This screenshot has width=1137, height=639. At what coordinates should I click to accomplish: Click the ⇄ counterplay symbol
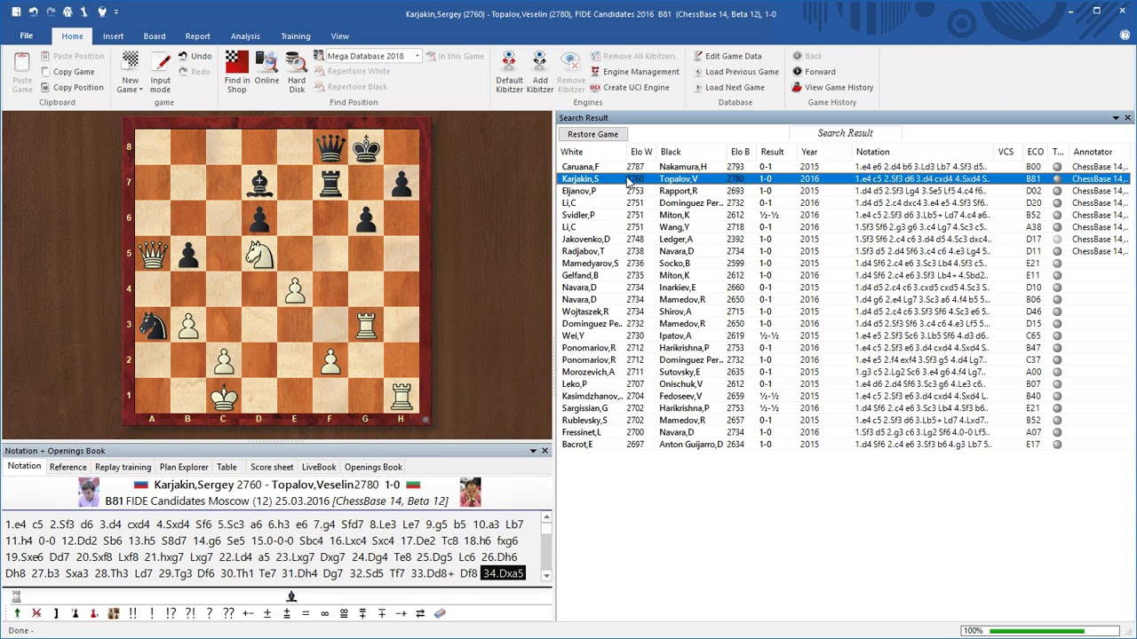tap(420, 613)
